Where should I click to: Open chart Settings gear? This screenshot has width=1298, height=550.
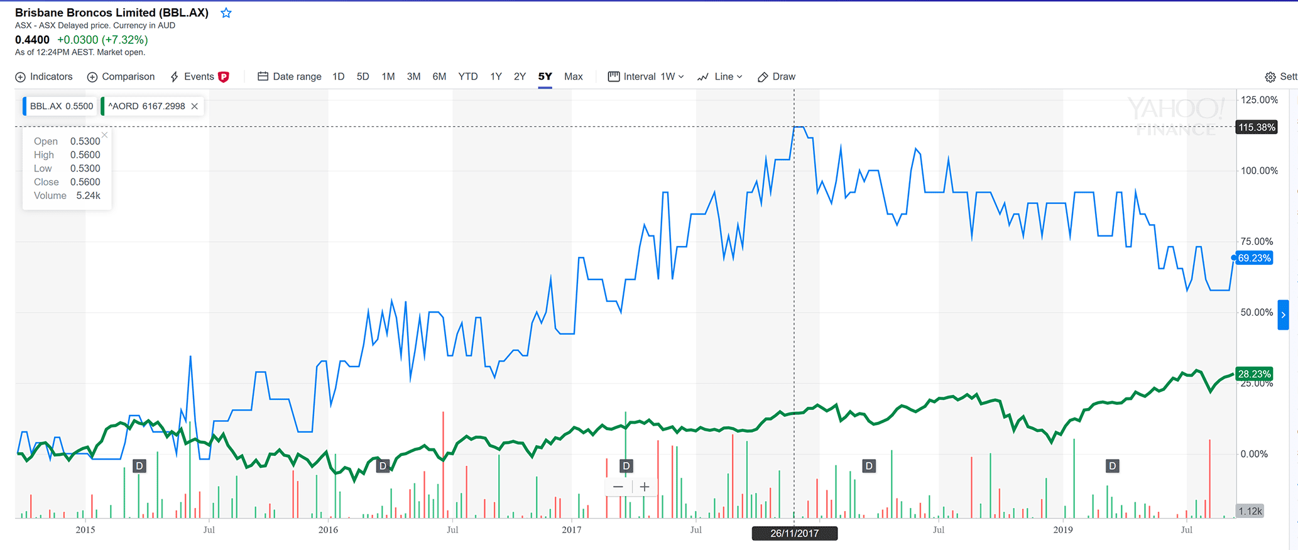point(1270,77)
